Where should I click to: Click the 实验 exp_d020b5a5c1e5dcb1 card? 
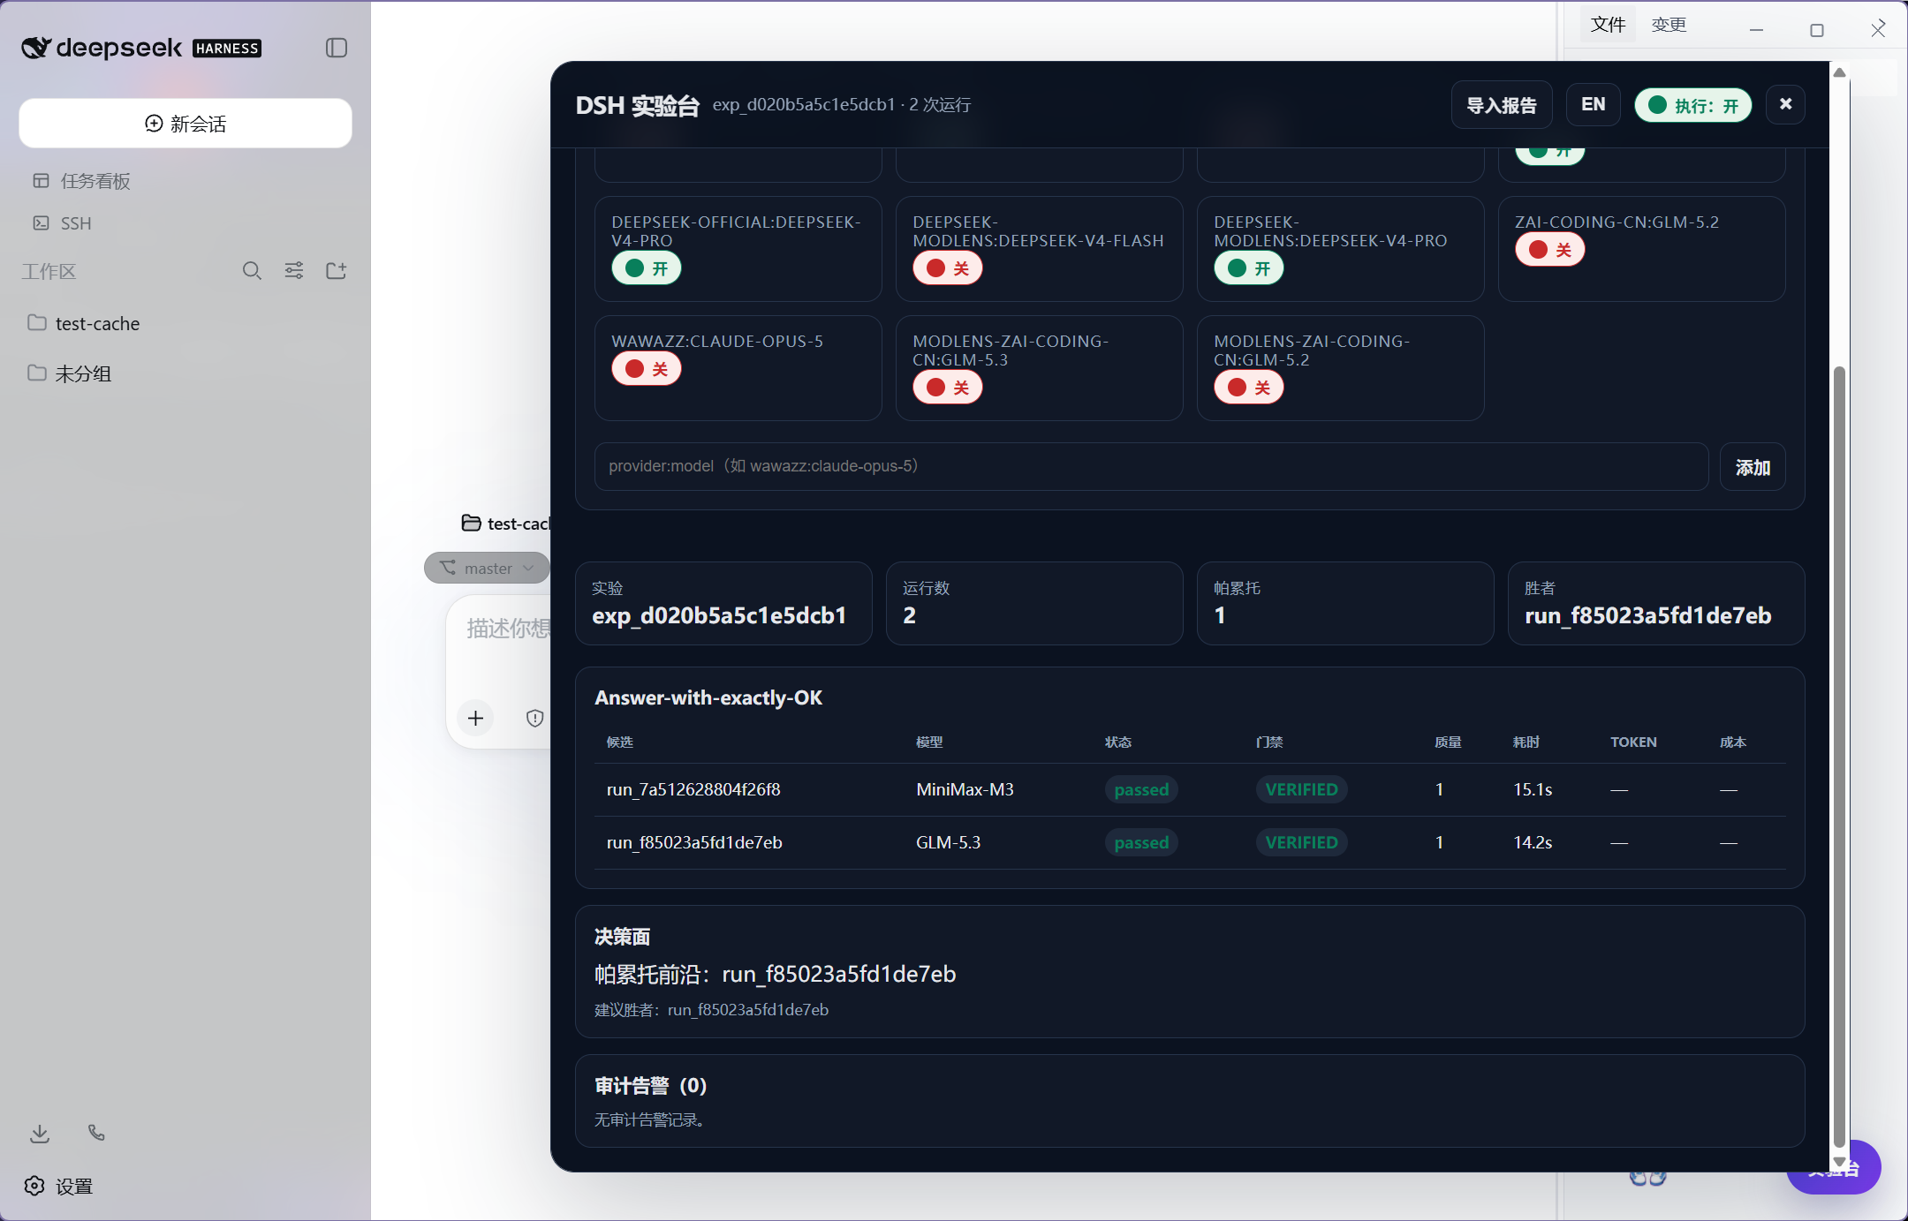723,603
